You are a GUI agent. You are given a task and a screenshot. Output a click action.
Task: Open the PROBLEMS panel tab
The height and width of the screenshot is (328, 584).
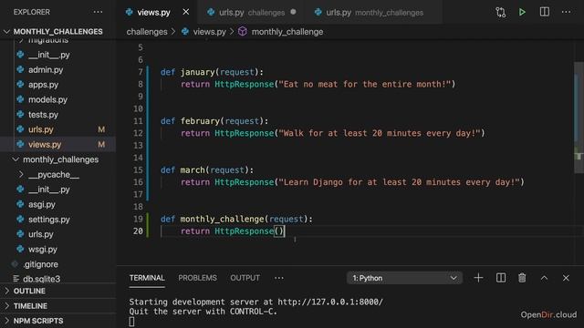pyautogui.click(x=197, y=278)
